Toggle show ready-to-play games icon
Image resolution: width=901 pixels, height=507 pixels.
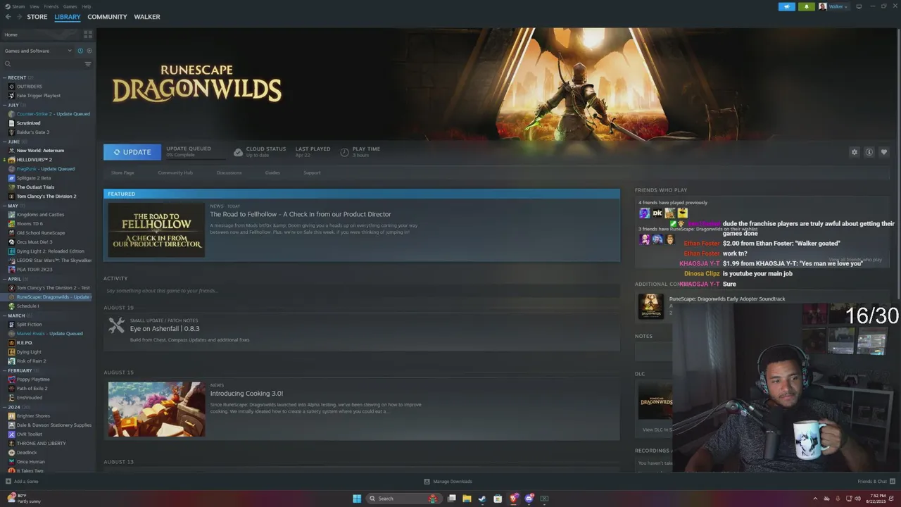click(x=89, y=51)
